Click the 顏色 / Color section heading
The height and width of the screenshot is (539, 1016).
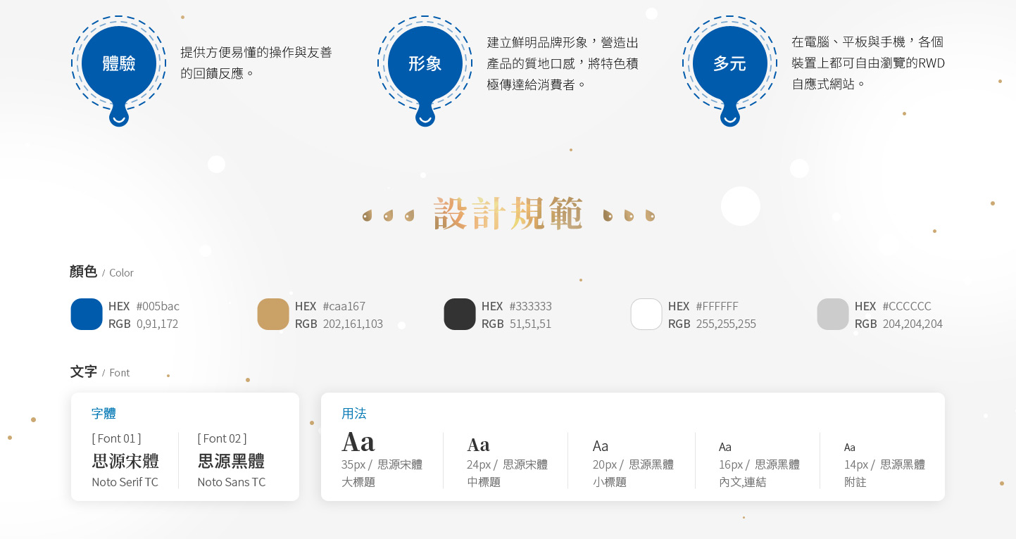(x=101, y=272)
